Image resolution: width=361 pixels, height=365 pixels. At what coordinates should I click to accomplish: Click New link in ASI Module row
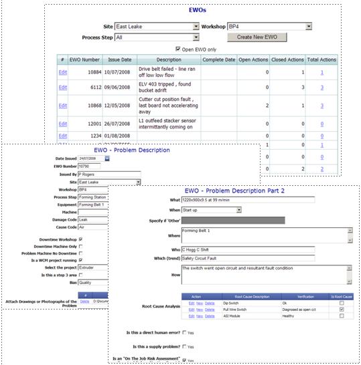click(200, 316)
